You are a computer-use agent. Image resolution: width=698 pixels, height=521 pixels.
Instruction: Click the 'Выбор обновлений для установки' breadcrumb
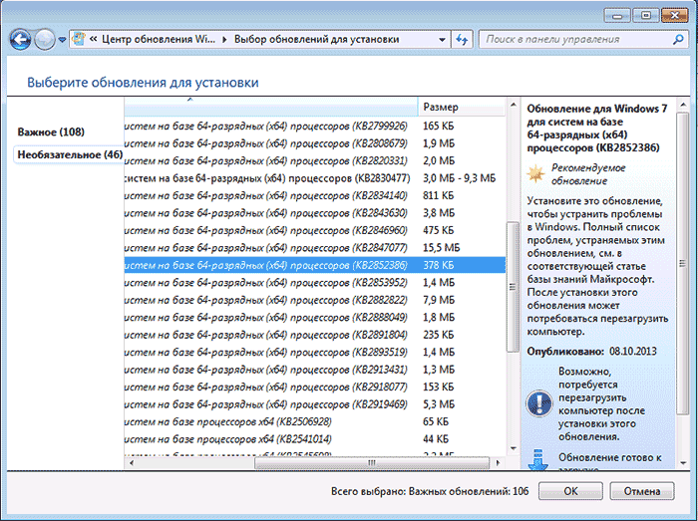[316, 39]
